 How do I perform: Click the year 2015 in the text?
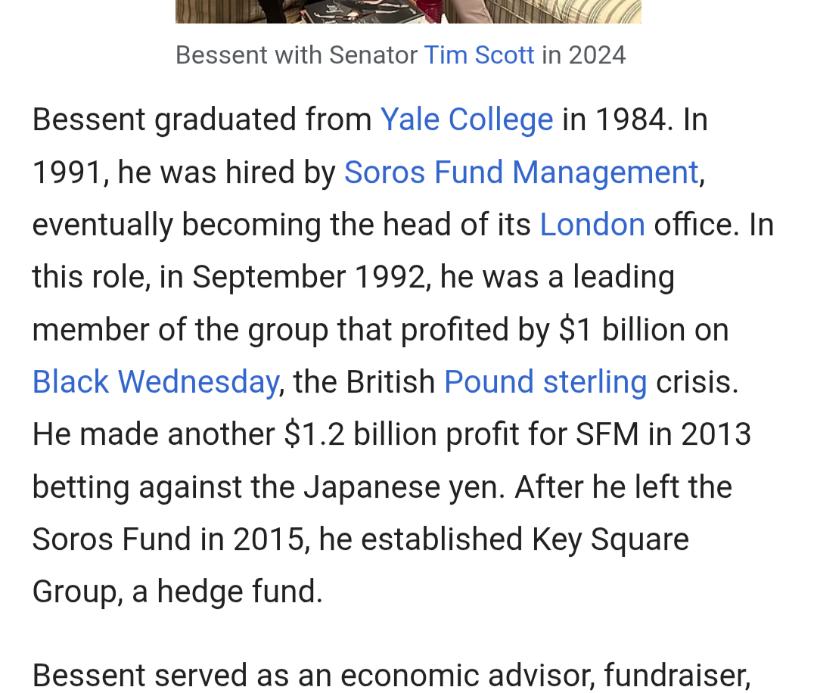pyautogui.click(x=271, y=539)
